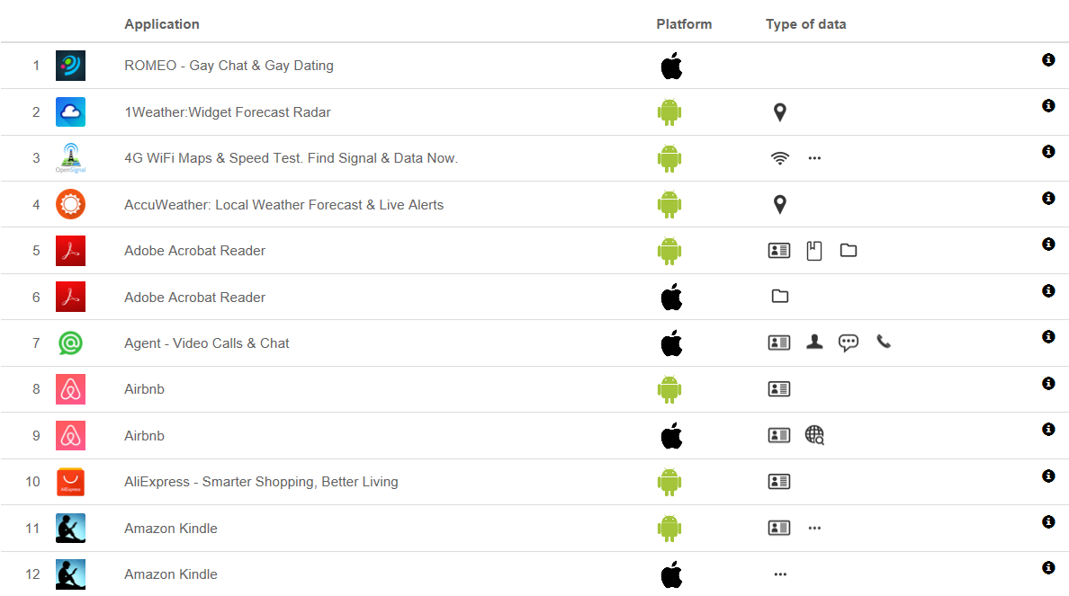This screenshot has width=1069, height=596.
Task: Click the chat bubble icon for Agent app
Action: (x=848, y=342)
